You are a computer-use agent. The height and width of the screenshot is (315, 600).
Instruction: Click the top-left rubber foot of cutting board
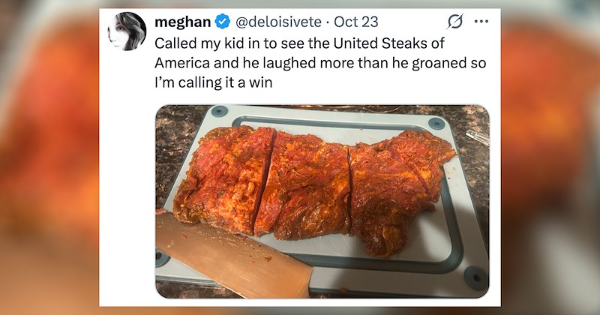pyautogui.click(x=219, y=112)
